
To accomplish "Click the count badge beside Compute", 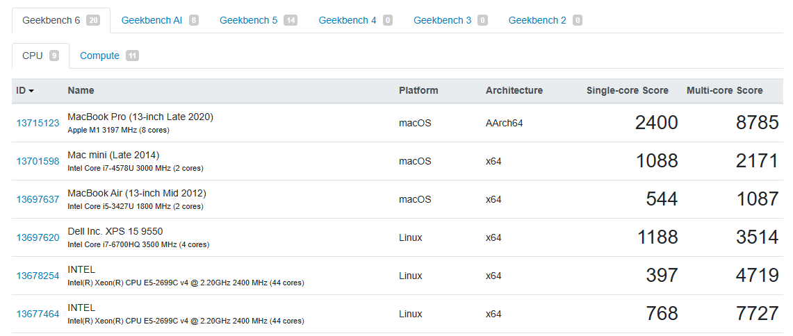I will click(132, 56).
